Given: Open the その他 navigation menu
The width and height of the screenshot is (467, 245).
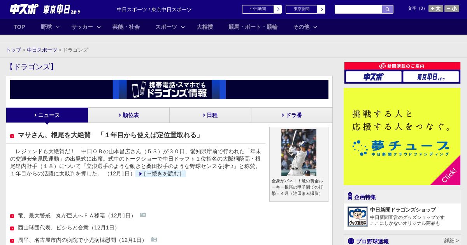Looking at the screenshot, I should point(301,27).
